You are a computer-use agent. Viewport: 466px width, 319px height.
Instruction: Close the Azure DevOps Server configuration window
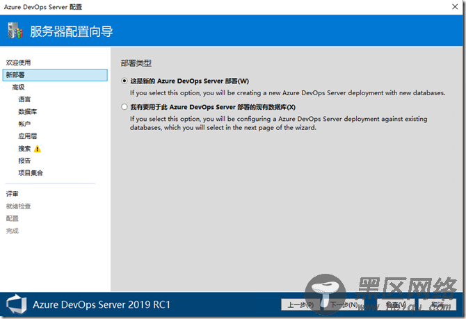(455, 6)
